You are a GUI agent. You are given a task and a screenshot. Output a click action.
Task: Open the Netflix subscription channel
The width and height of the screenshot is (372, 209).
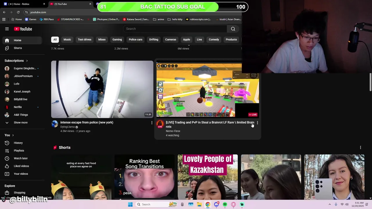[x=22, y=107]
